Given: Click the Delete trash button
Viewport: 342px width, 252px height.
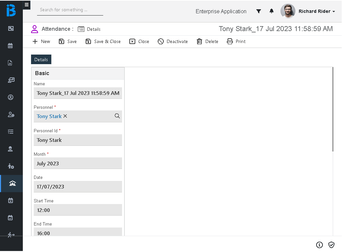Looking at the screenshot, I should 207,41.
